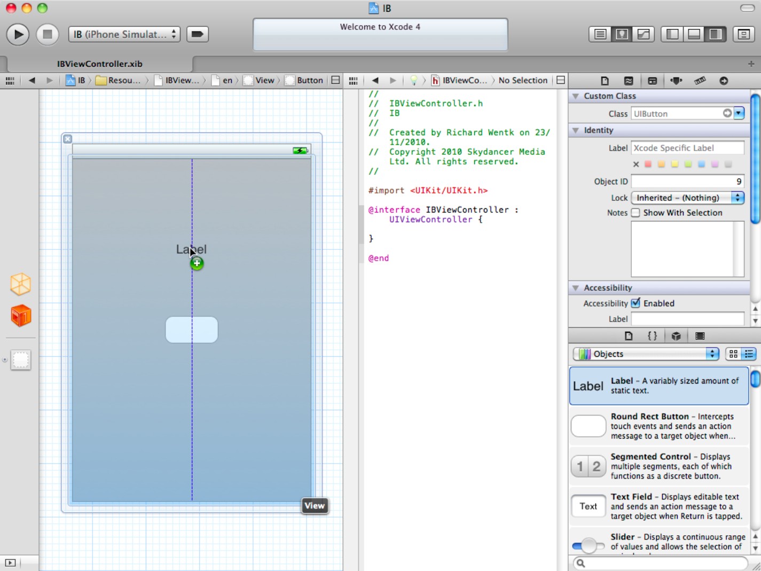Collapse the Accessibility section
The image size is (761, 571).
coord(576,288)
